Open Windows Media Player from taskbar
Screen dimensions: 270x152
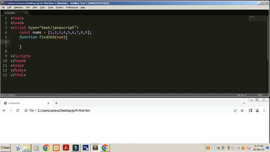[36, 148]
